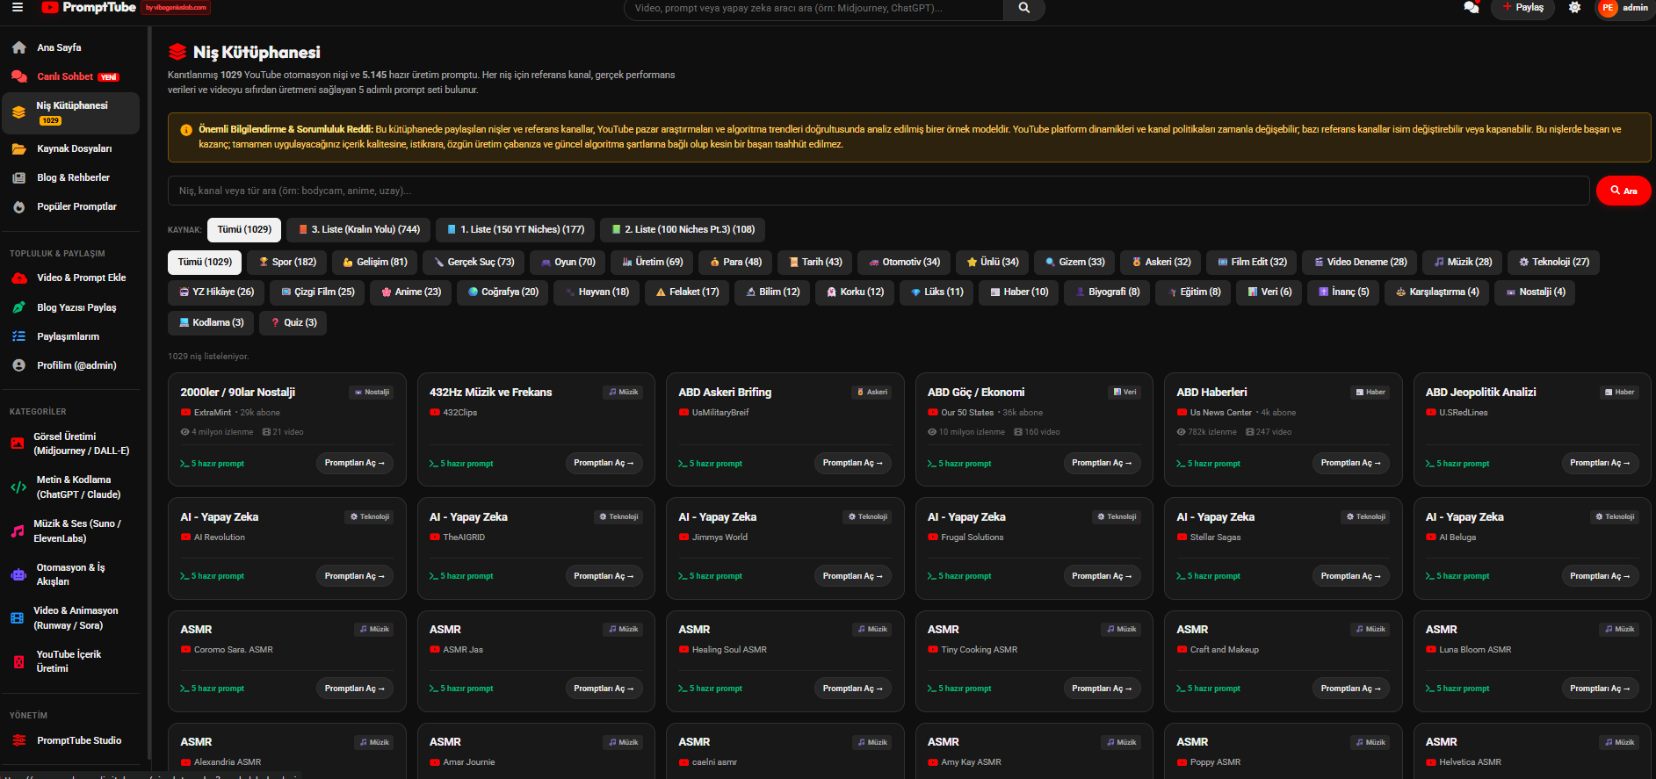Go to Ana Sayfa home icon

click(18, 47)
